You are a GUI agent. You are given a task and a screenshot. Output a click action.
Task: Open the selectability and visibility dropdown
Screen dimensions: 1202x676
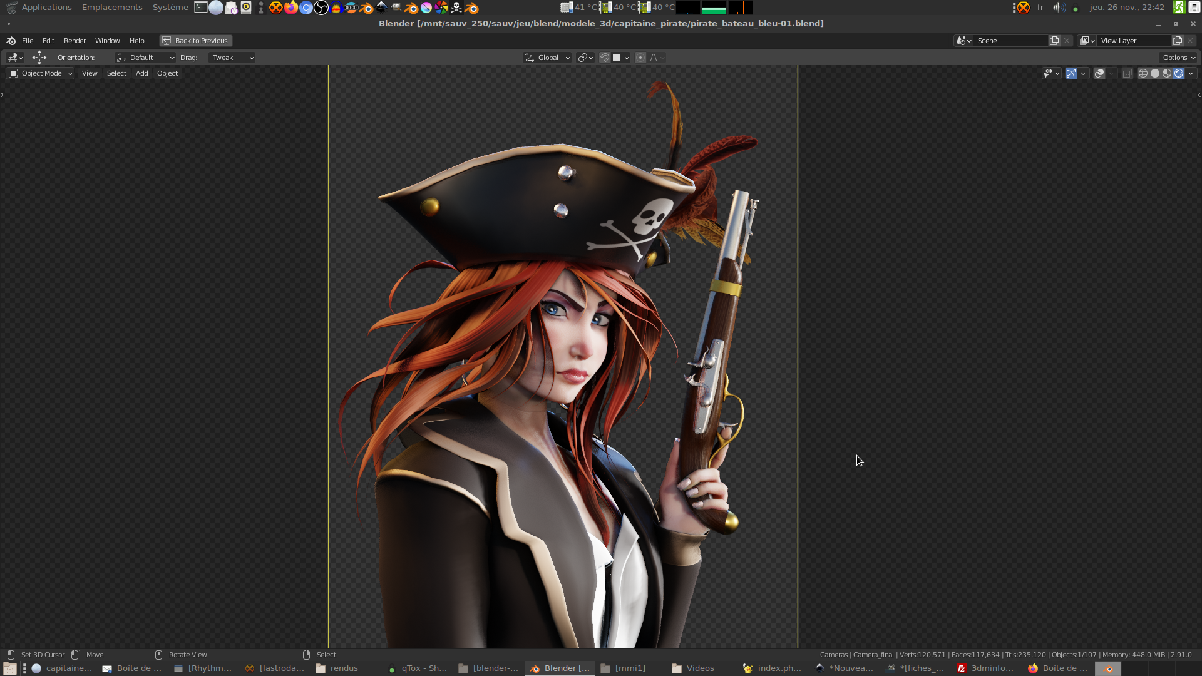tap(1051, 73)
